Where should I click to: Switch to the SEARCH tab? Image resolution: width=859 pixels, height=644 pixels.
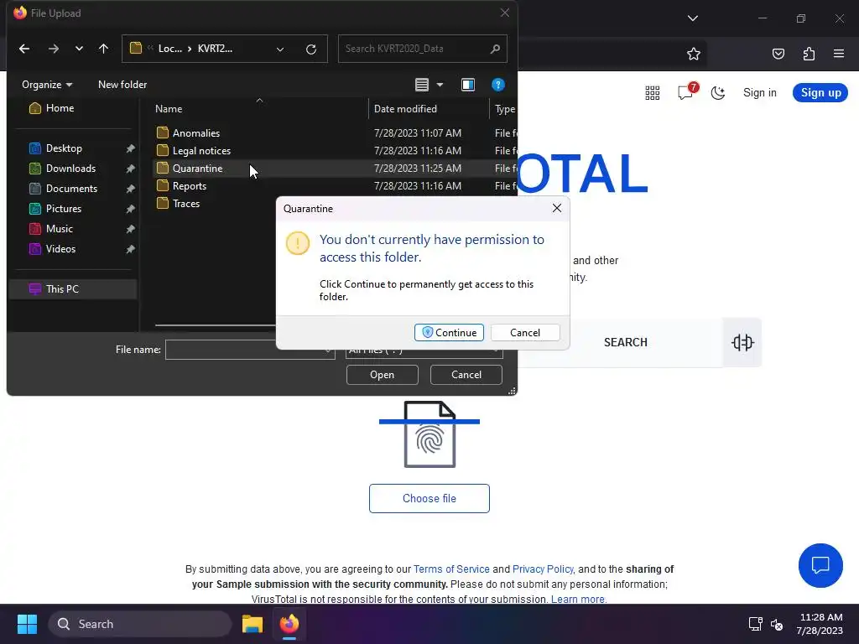pos(625,342)
